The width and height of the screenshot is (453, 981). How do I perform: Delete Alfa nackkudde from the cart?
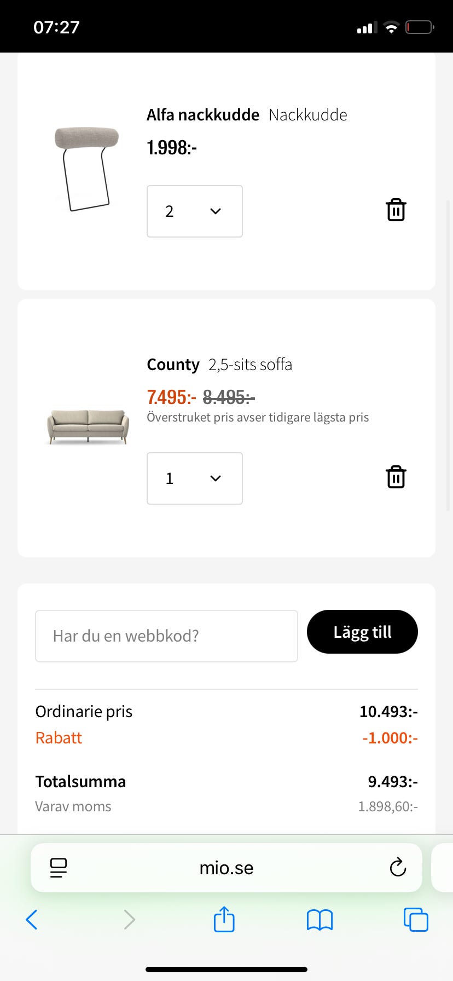point(396,210)
